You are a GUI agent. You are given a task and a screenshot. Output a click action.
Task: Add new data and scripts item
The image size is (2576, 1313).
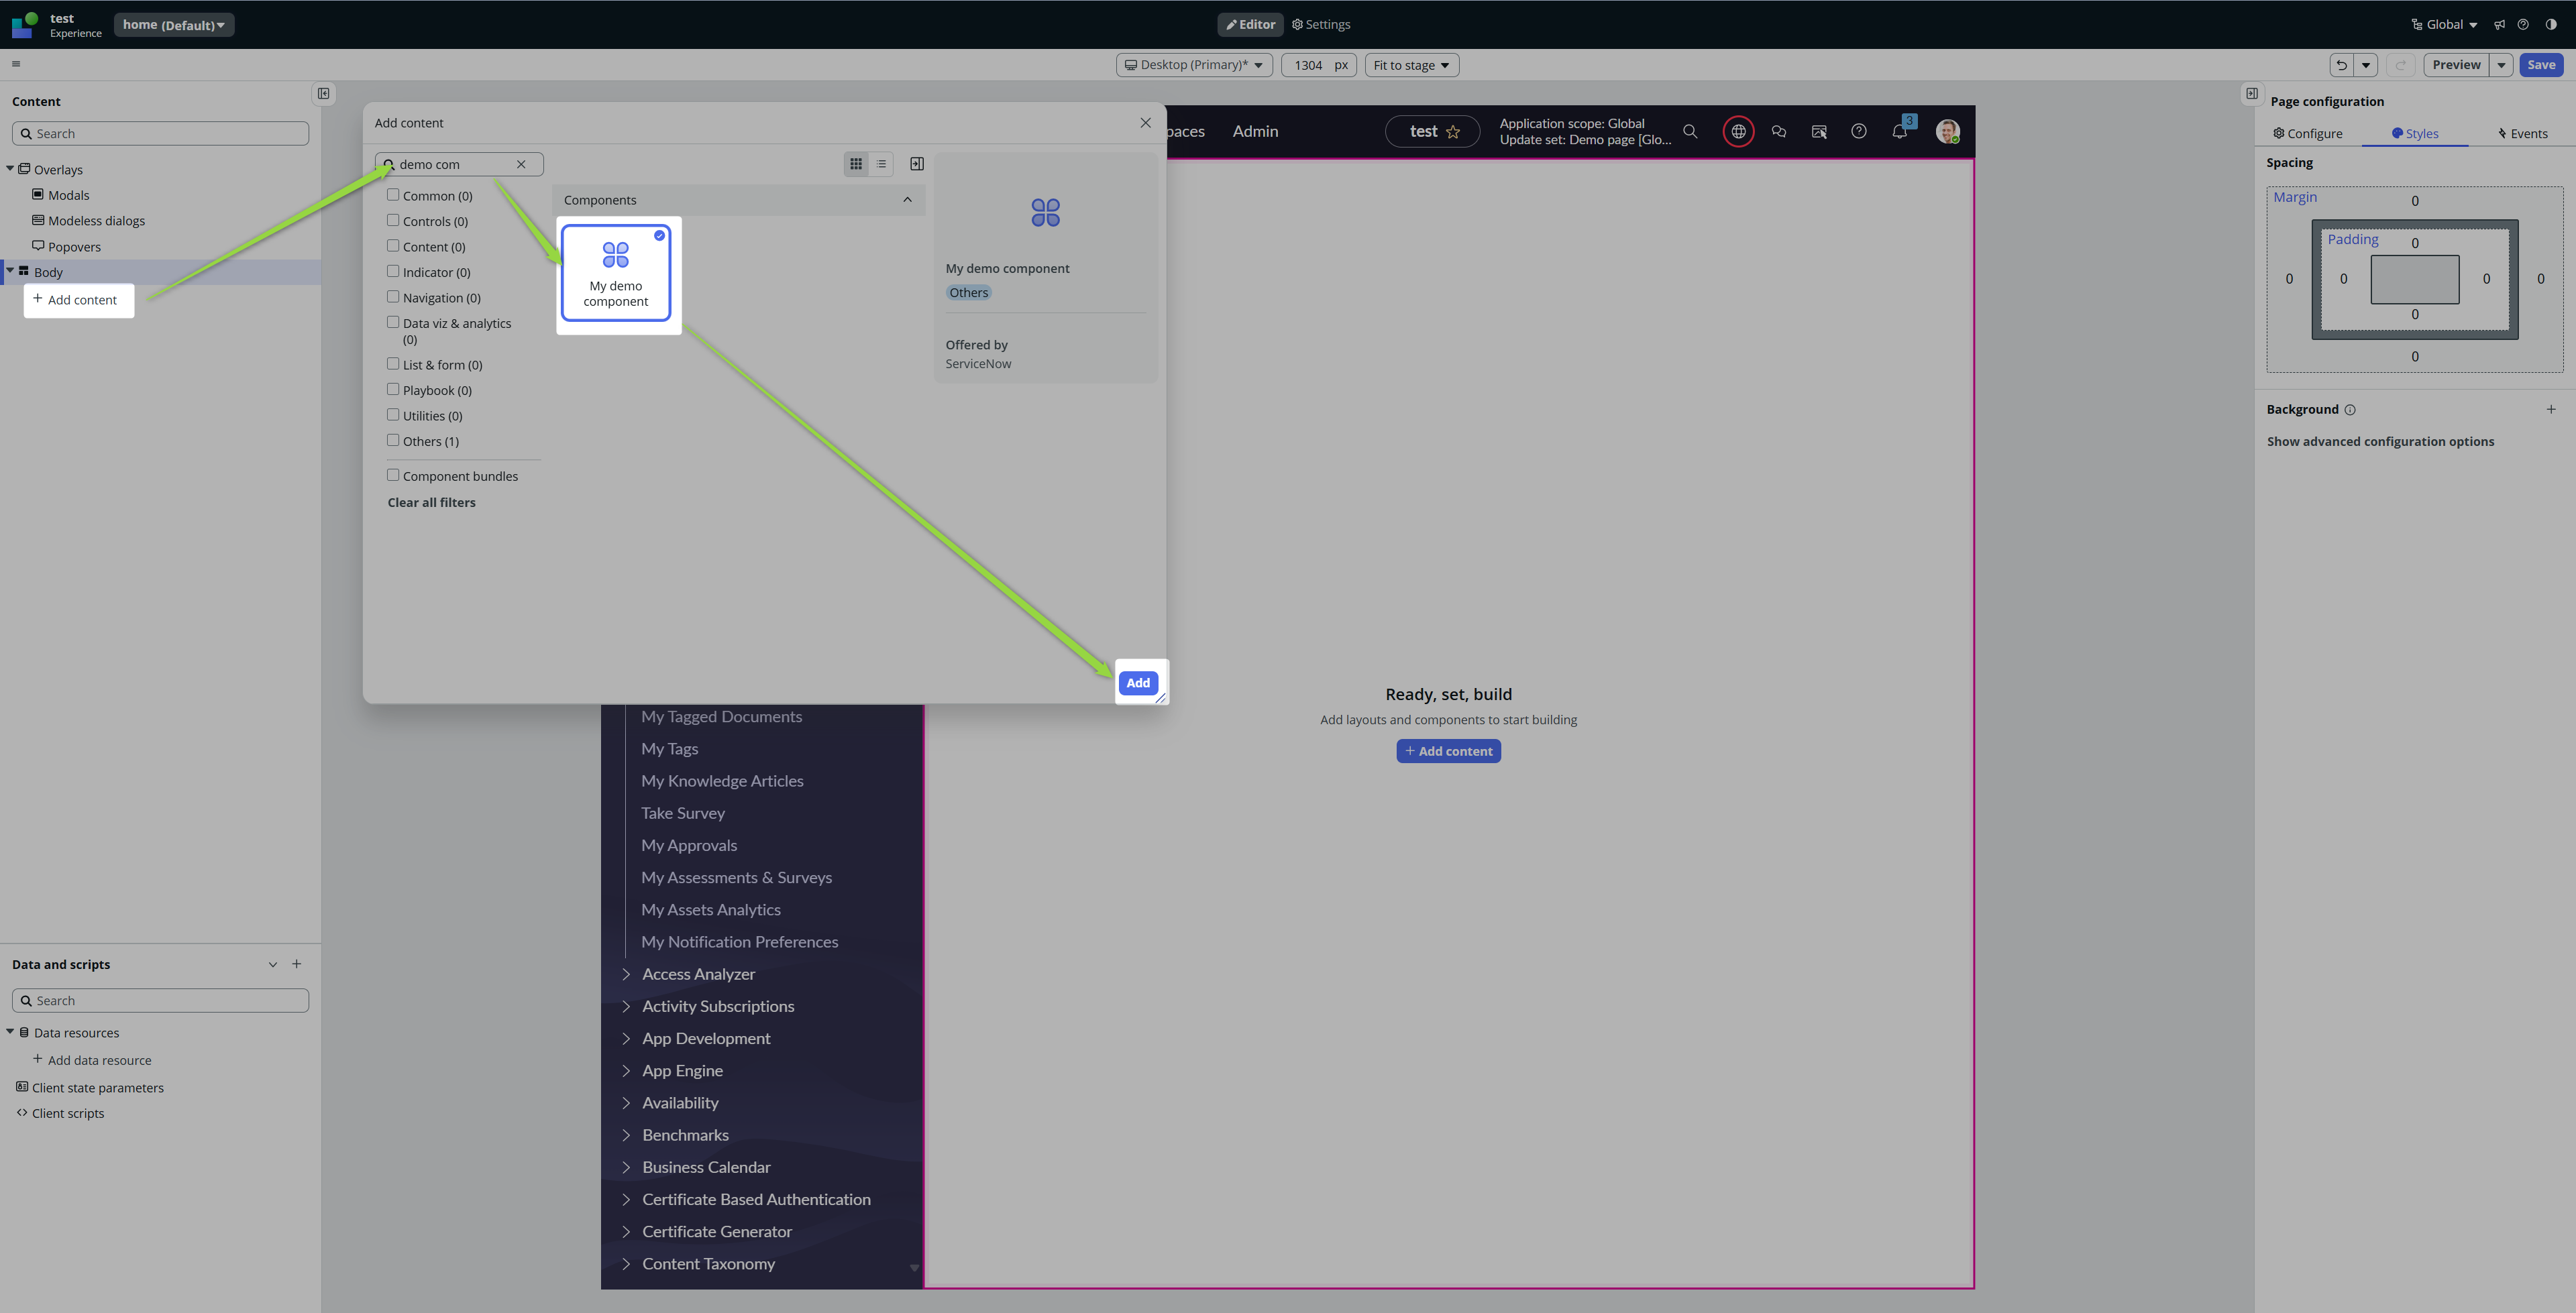point(297,964)
